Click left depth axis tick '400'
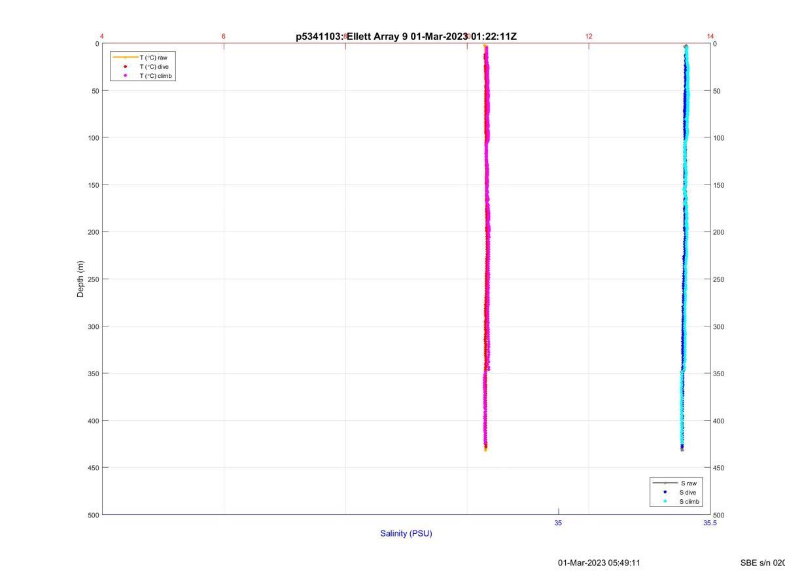This screenshot has height=579, width=785. coord(93,421)
